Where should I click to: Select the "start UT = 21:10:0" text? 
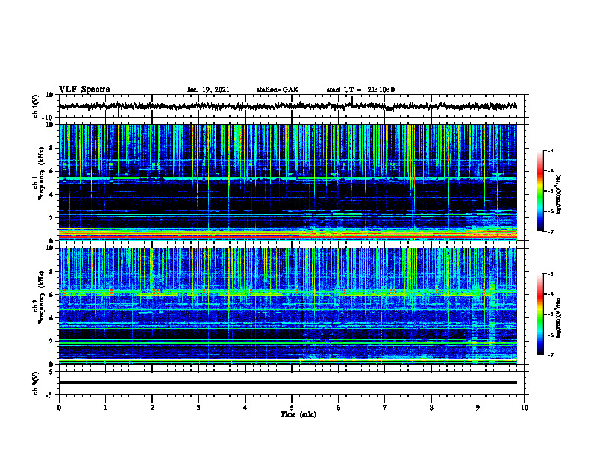tap(360, 90)
